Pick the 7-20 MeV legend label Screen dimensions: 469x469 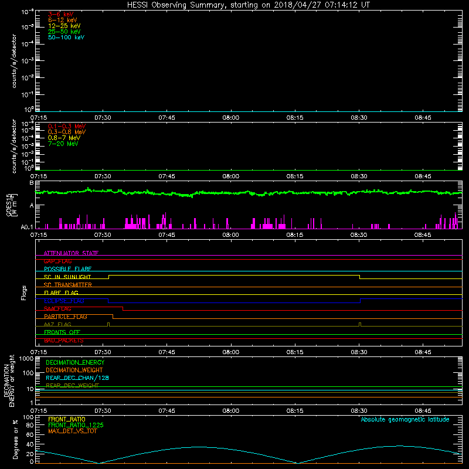[63, 144]
